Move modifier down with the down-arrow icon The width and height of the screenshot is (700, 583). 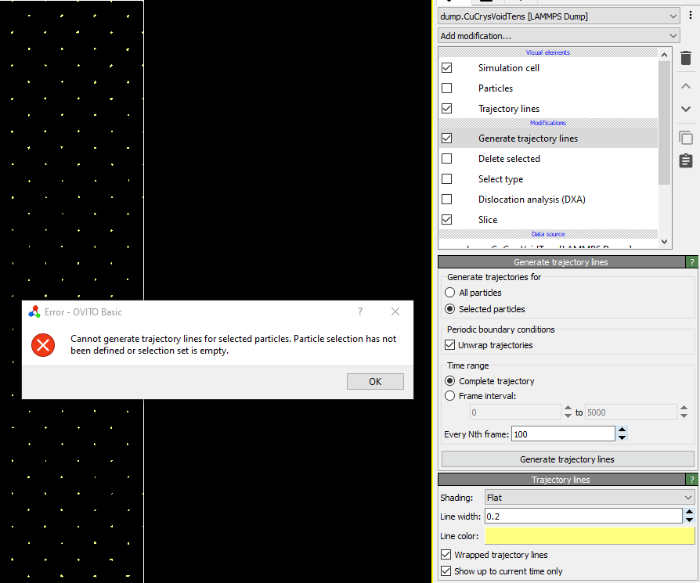pyautogui.click(x=685, y=109)
